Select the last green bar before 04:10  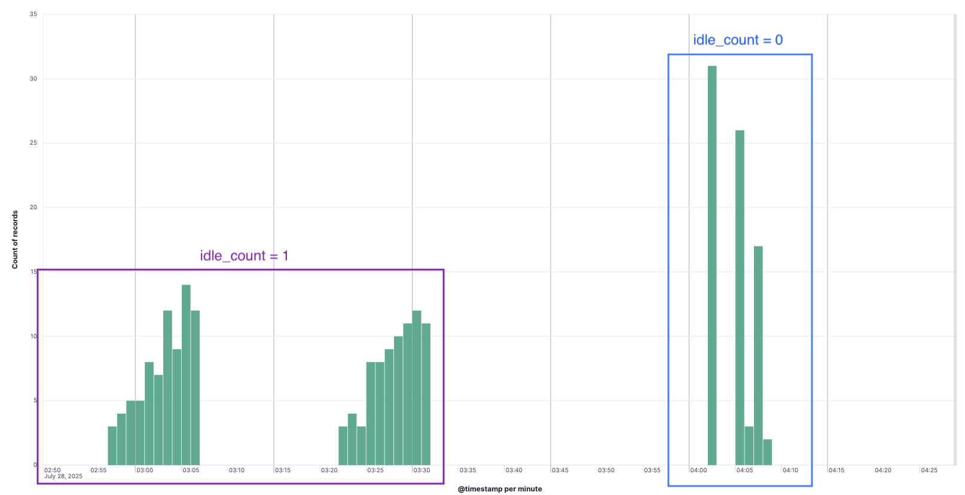tap(768, 452)
